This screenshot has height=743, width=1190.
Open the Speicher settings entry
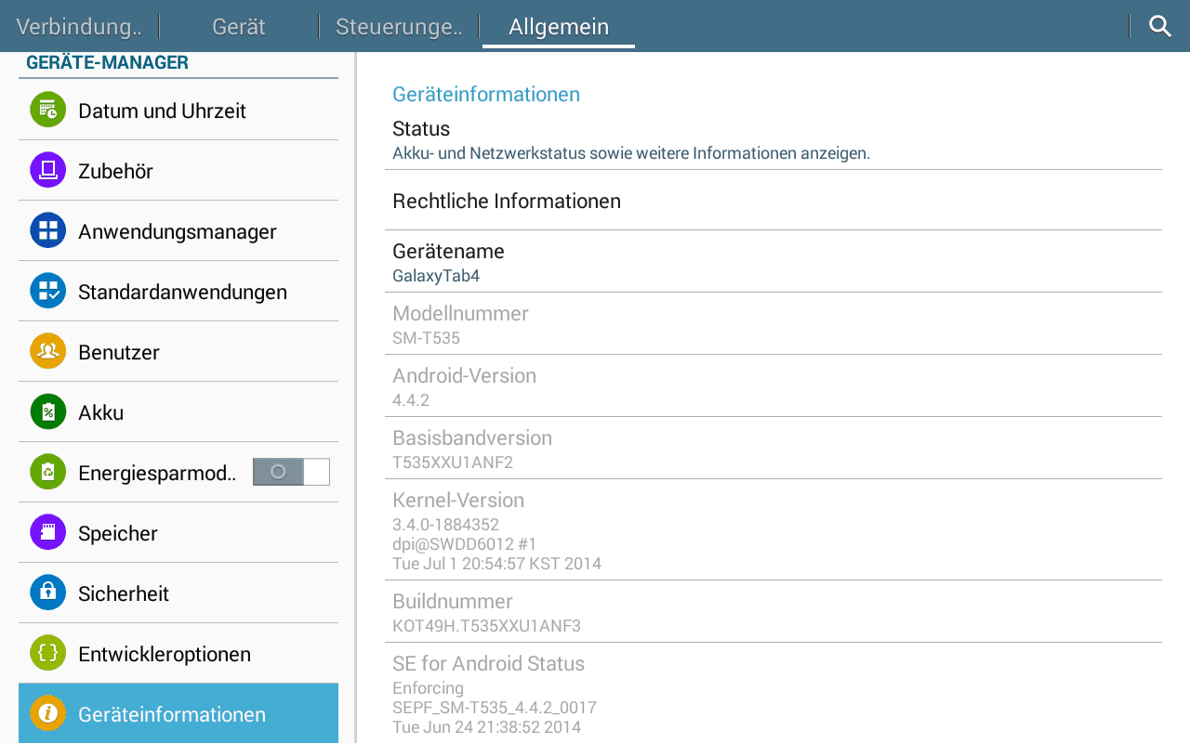(178, 533)
